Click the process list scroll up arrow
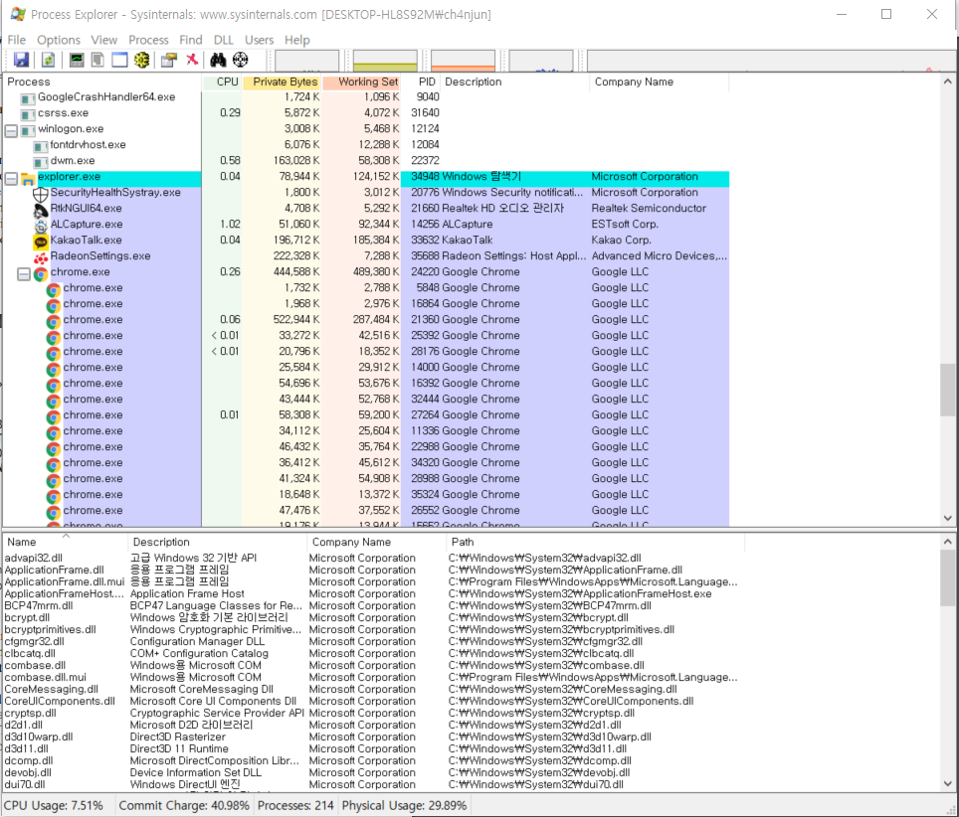 coord(948,82)
